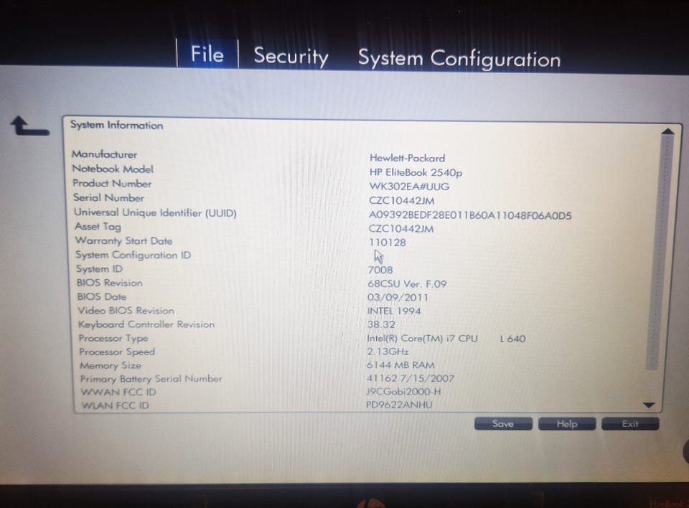Click the UUID value A09392BEDF28E011B60A11048F06A0D5
The image size is (689, 508).
pos(470,215)
